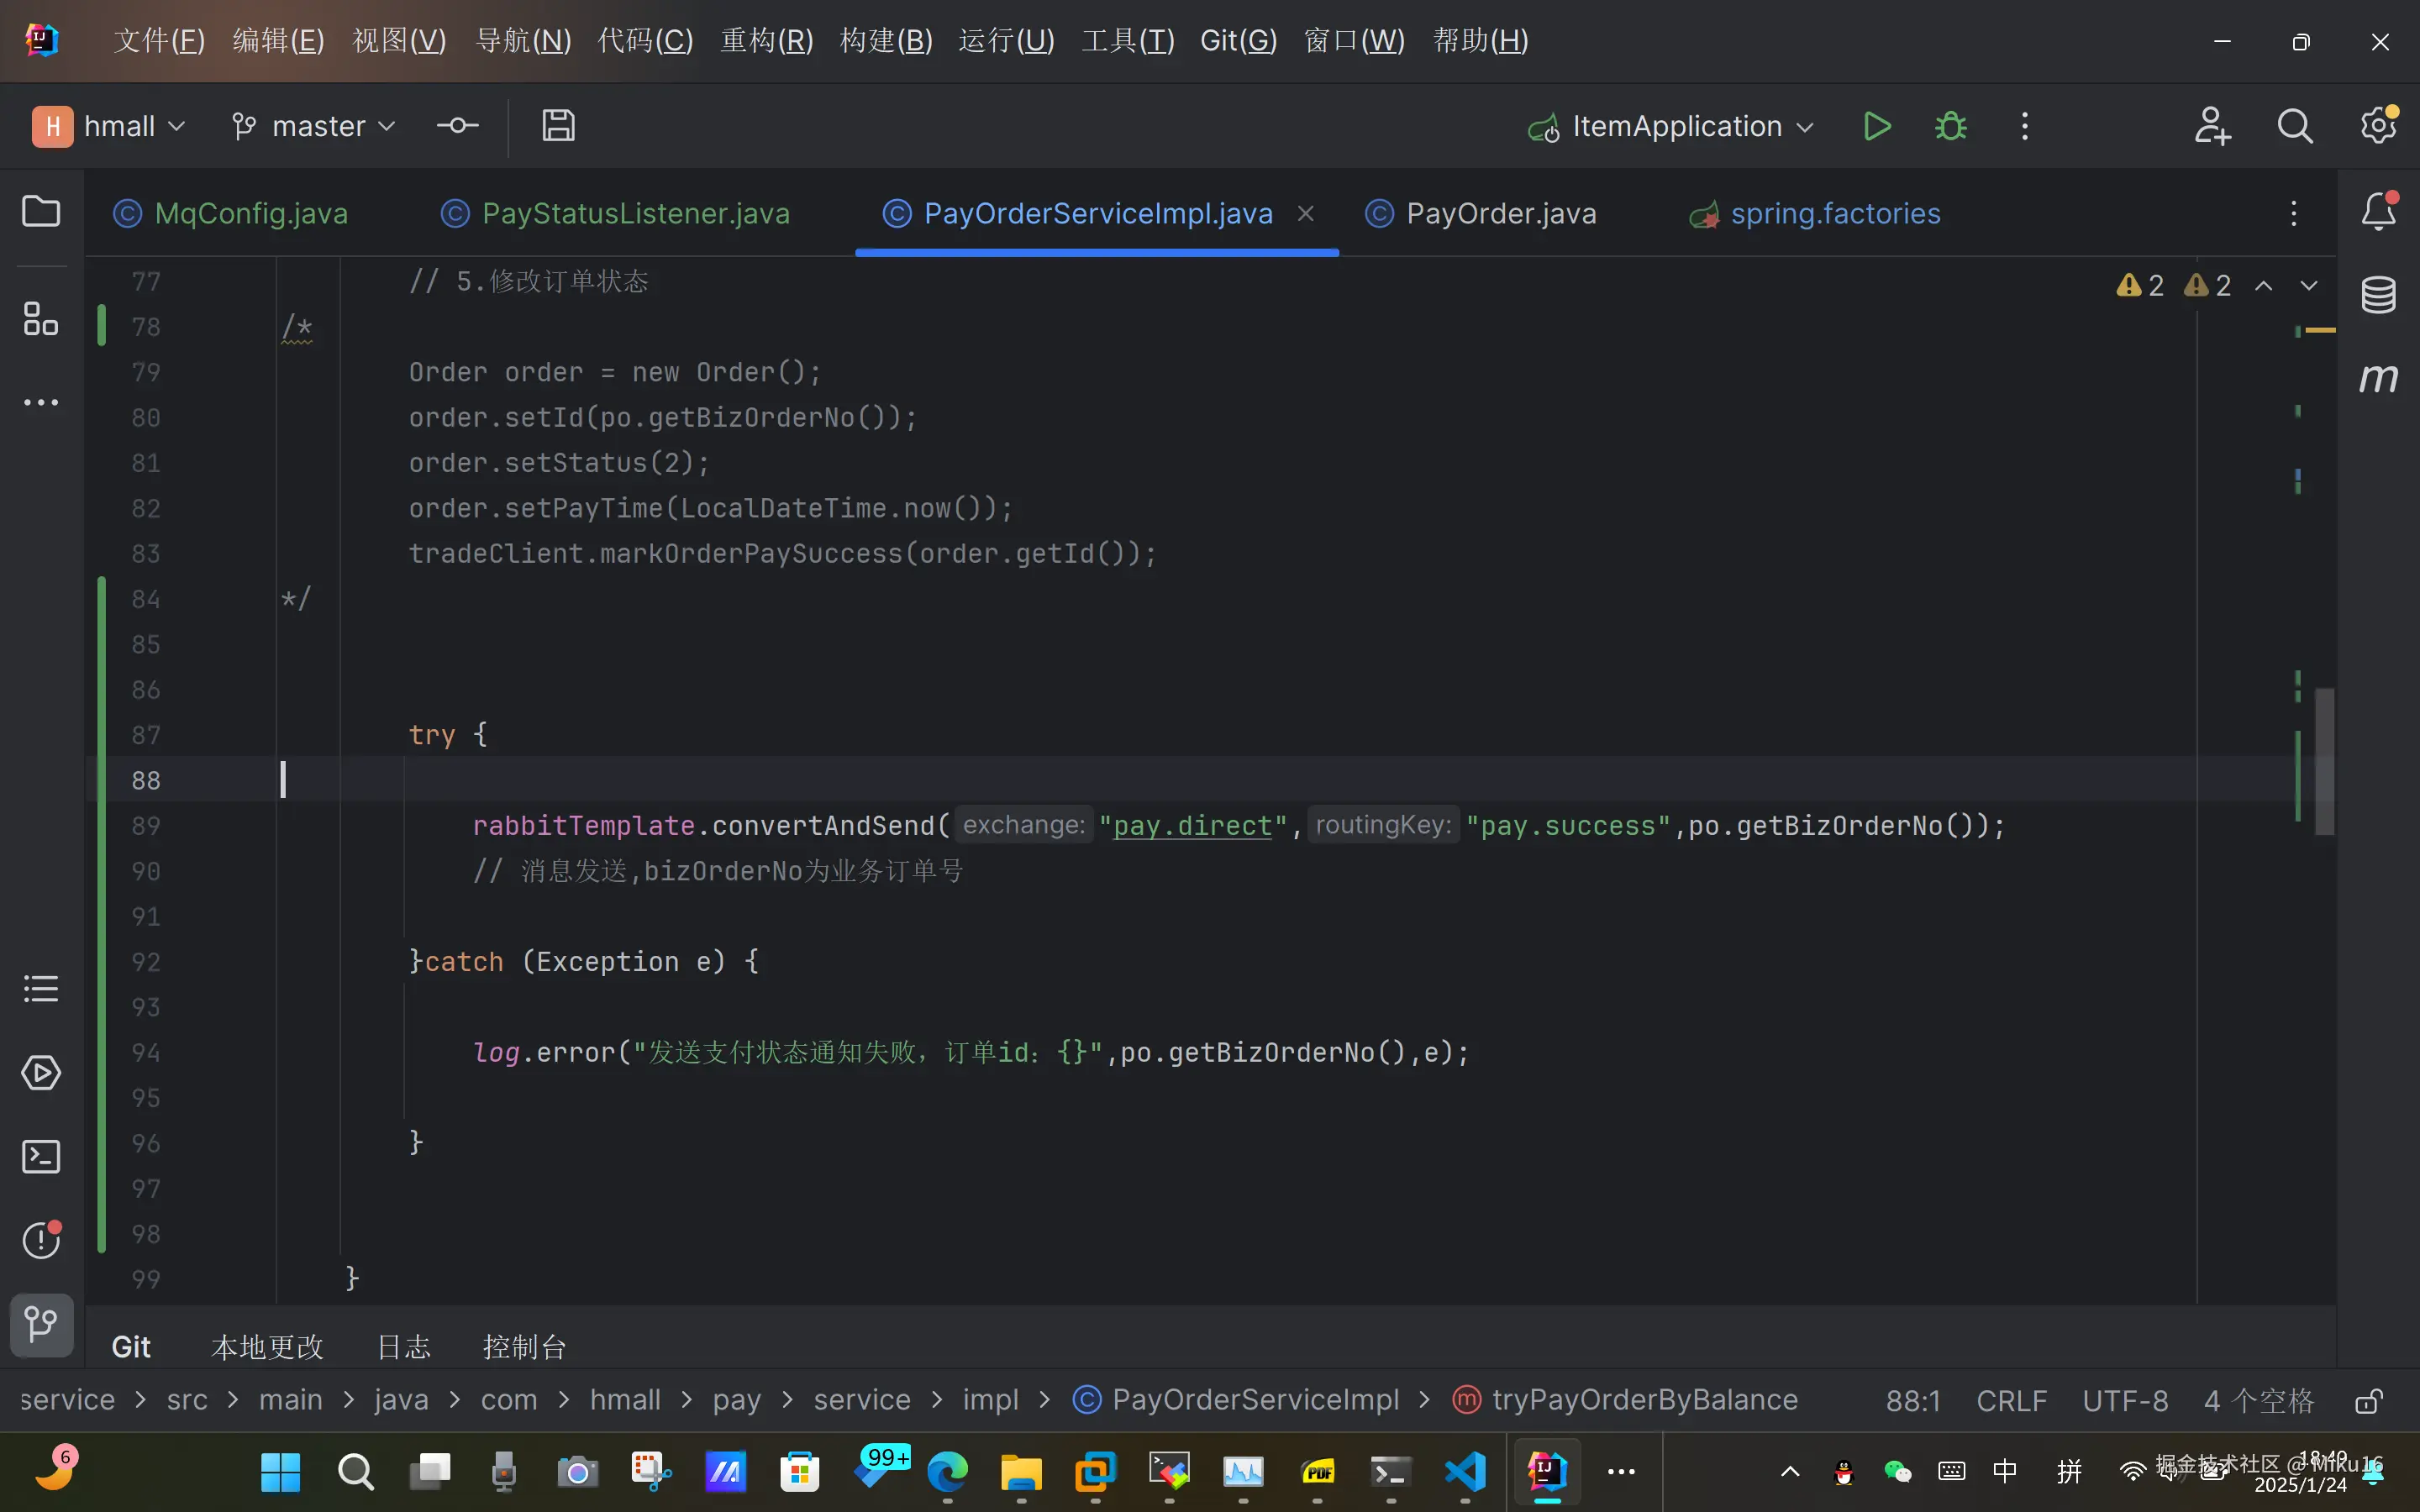Image resolution: width=2420 pixels, height=1512 pixels.
Task: Open the Structure tool window icon
Action: click(x=41, y=319)
